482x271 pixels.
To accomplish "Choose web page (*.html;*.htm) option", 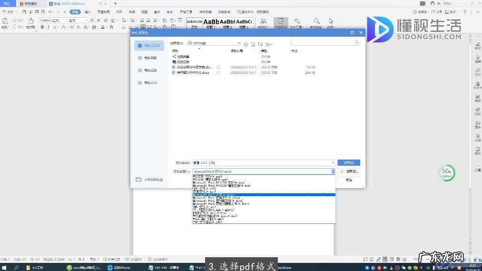I will [x=264, y=213].
